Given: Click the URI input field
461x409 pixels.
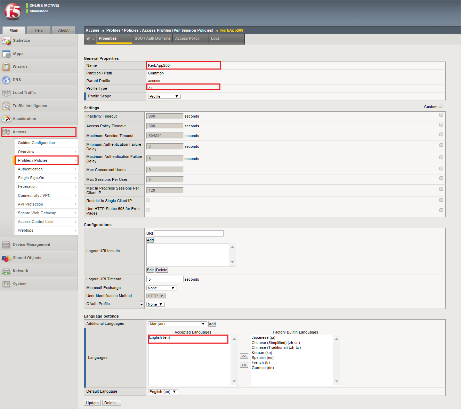Looking at the screenshot, I should (x=189, y=233).
